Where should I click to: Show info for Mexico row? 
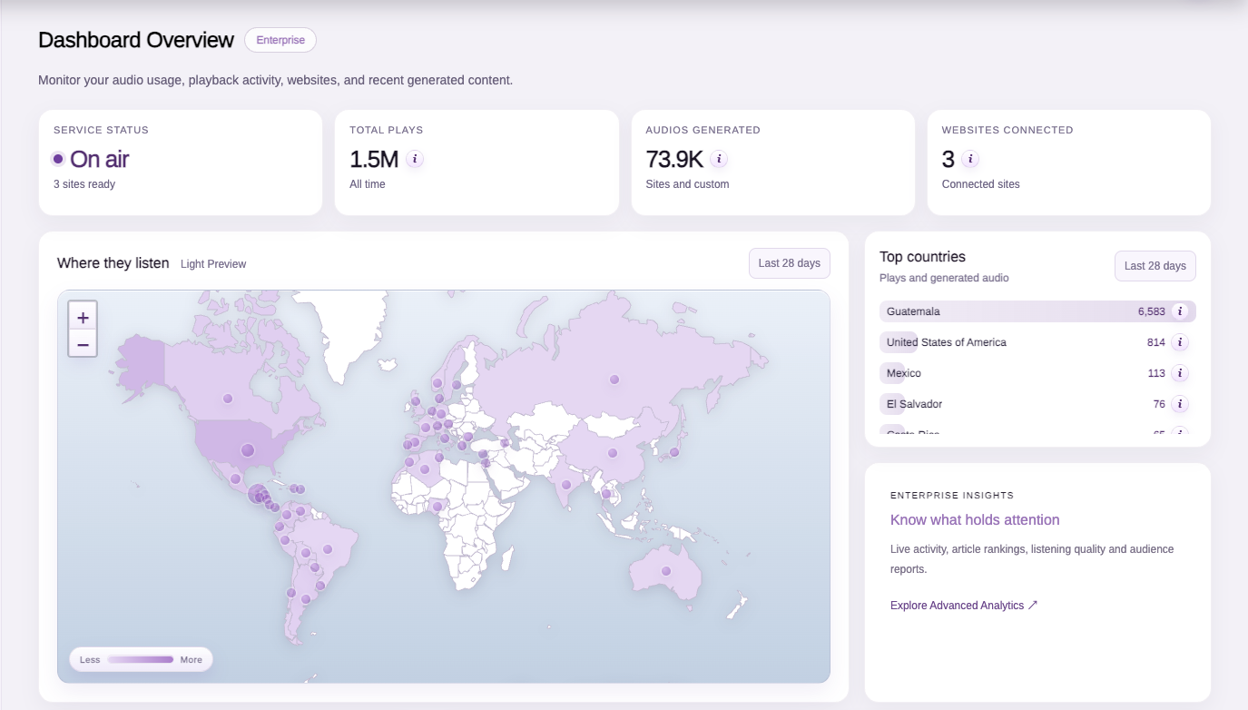[1180, 373]
